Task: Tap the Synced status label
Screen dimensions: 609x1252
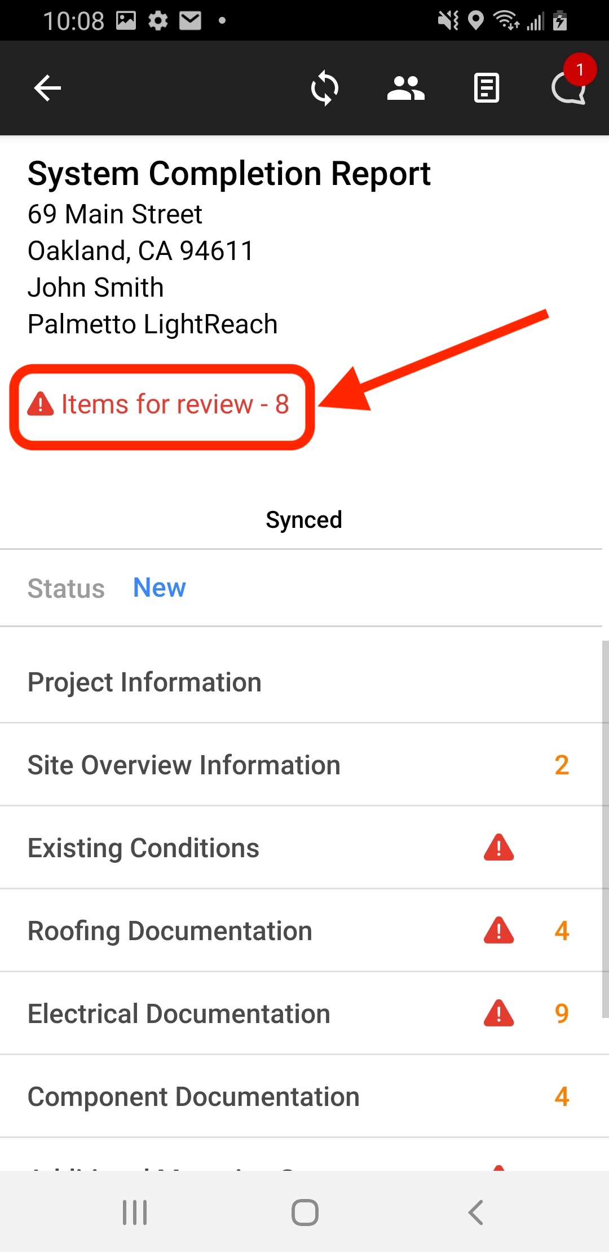Action: tap(304, 520)
